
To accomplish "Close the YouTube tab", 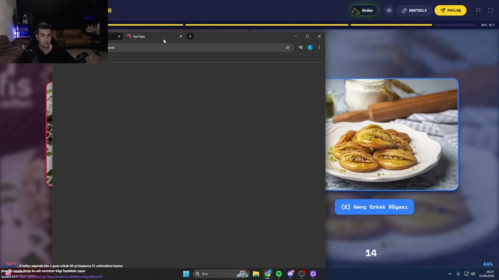I will tap(180, 36).
